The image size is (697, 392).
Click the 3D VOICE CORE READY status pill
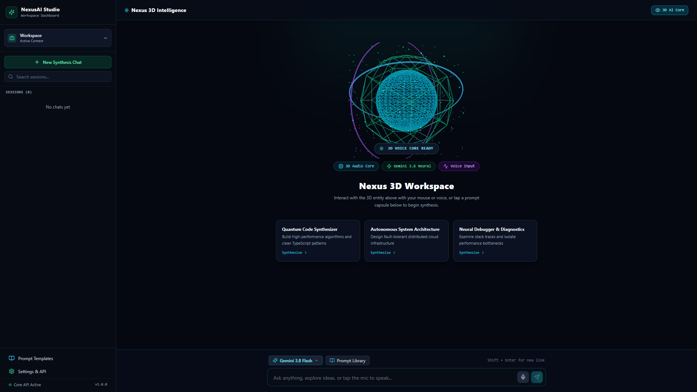pyautogui.click(x=406, y=148)
